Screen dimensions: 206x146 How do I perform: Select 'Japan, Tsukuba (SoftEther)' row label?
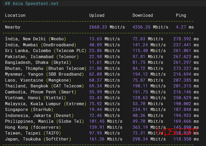click(38, 139)
